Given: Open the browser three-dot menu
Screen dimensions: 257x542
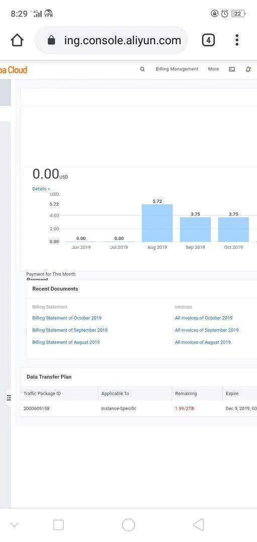Looking at the screenshot, I should pos(236,40).
